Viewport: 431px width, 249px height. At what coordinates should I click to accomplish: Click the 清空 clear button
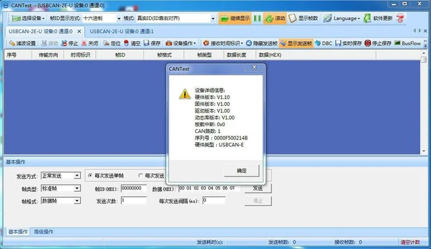pos(132,43)
